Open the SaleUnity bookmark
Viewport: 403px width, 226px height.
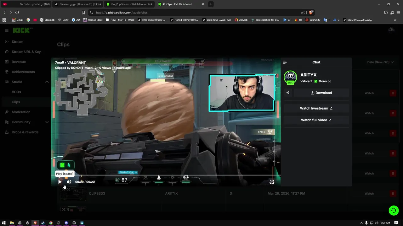(x=313, y=20)
